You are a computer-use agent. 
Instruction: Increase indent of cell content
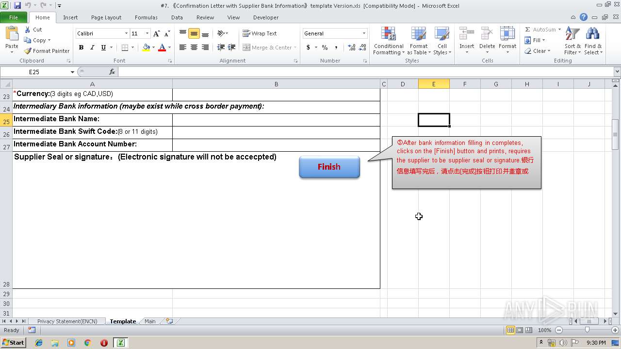point(232,48)
